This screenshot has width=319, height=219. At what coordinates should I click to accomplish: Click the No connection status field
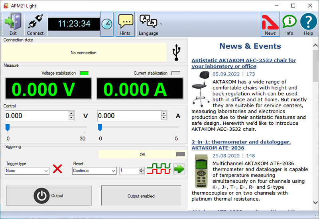point(84,53)
